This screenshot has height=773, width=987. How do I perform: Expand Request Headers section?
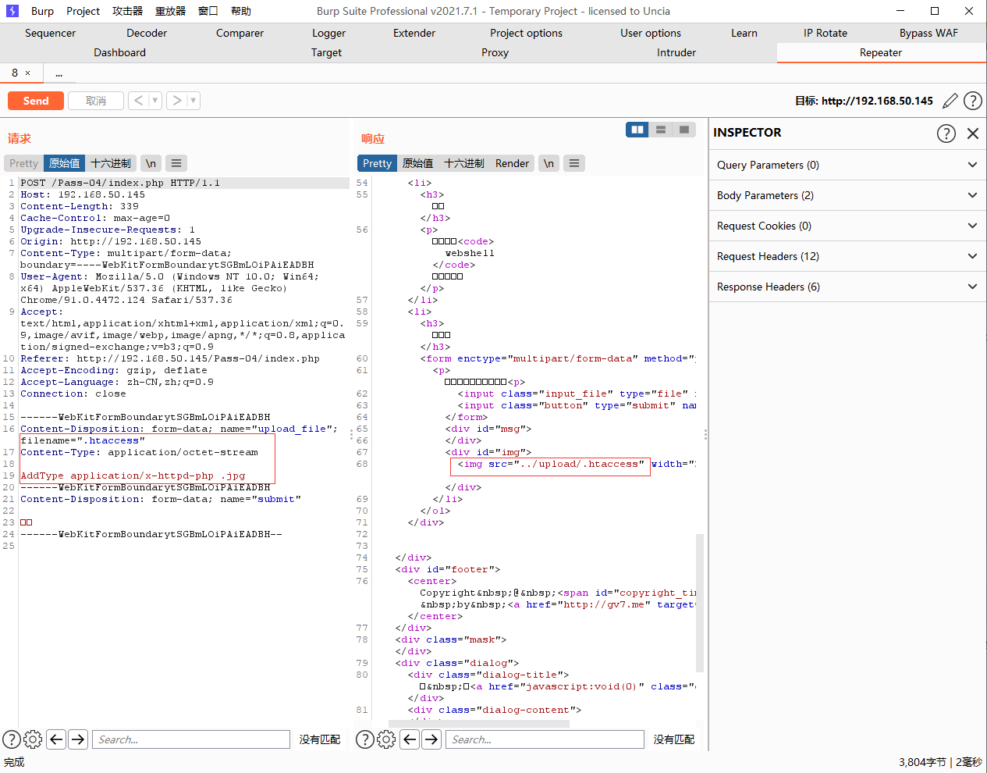[x=847, y=256]
